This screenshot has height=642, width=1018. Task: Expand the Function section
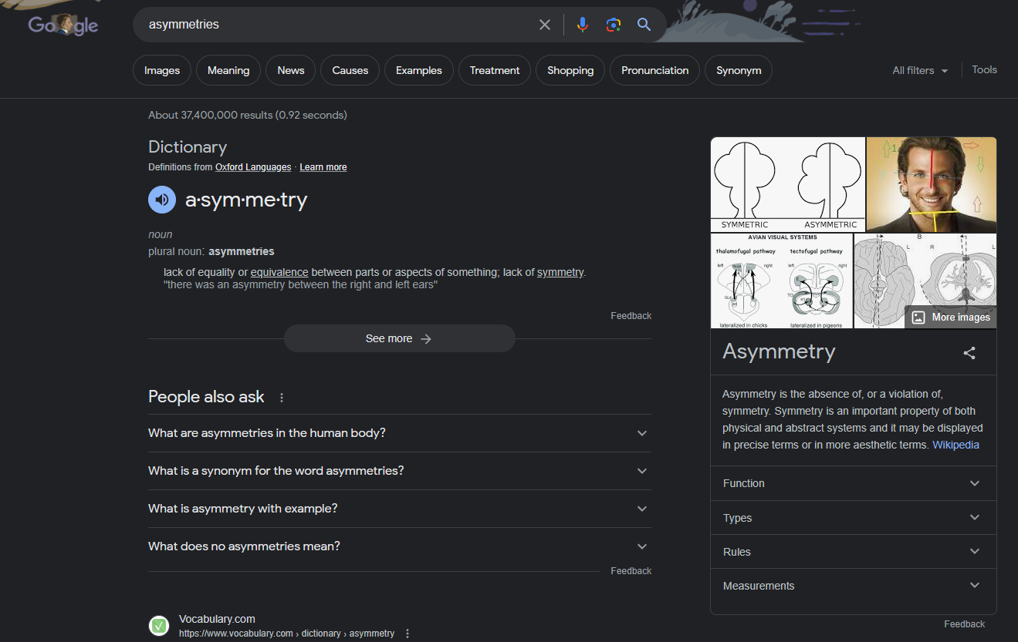[854, 483]
